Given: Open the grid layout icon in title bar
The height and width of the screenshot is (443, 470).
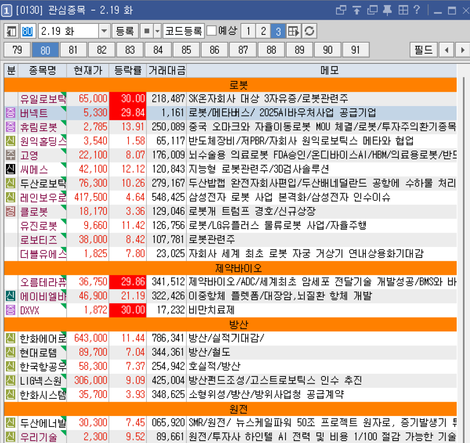Looking at the screenshot, I should 403,10.
